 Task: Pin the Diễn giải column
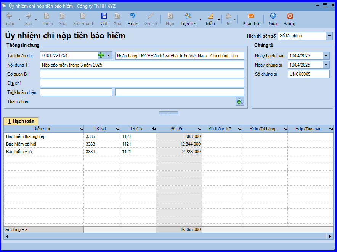(81, 129)
